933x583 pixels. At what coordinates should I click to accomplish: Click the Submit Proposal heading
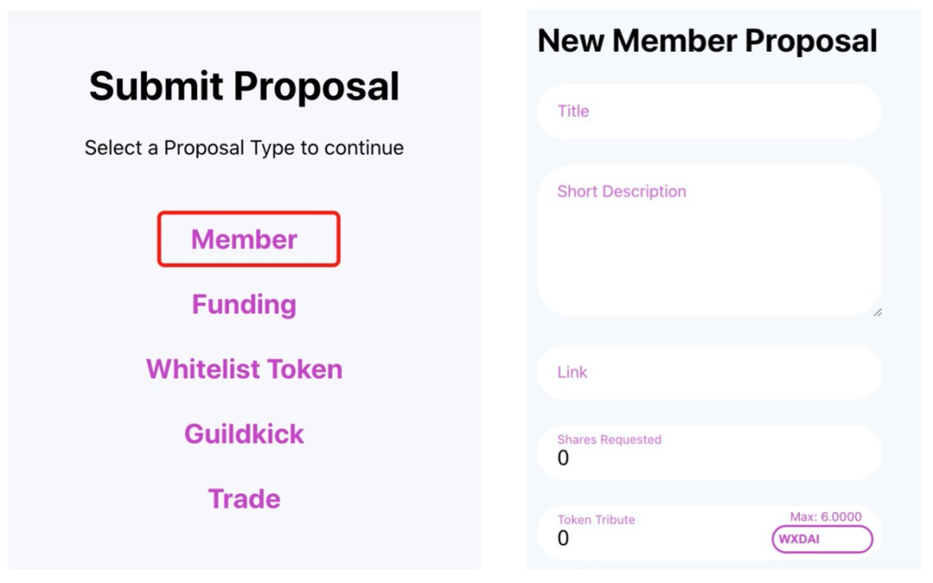[x=244, y=86]
